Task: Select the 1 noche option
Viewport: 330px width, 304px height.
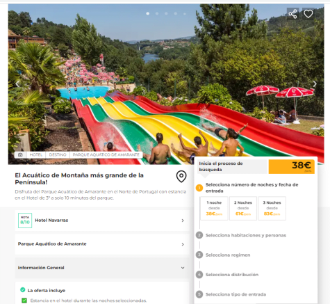Action: [x=214, y=208]
